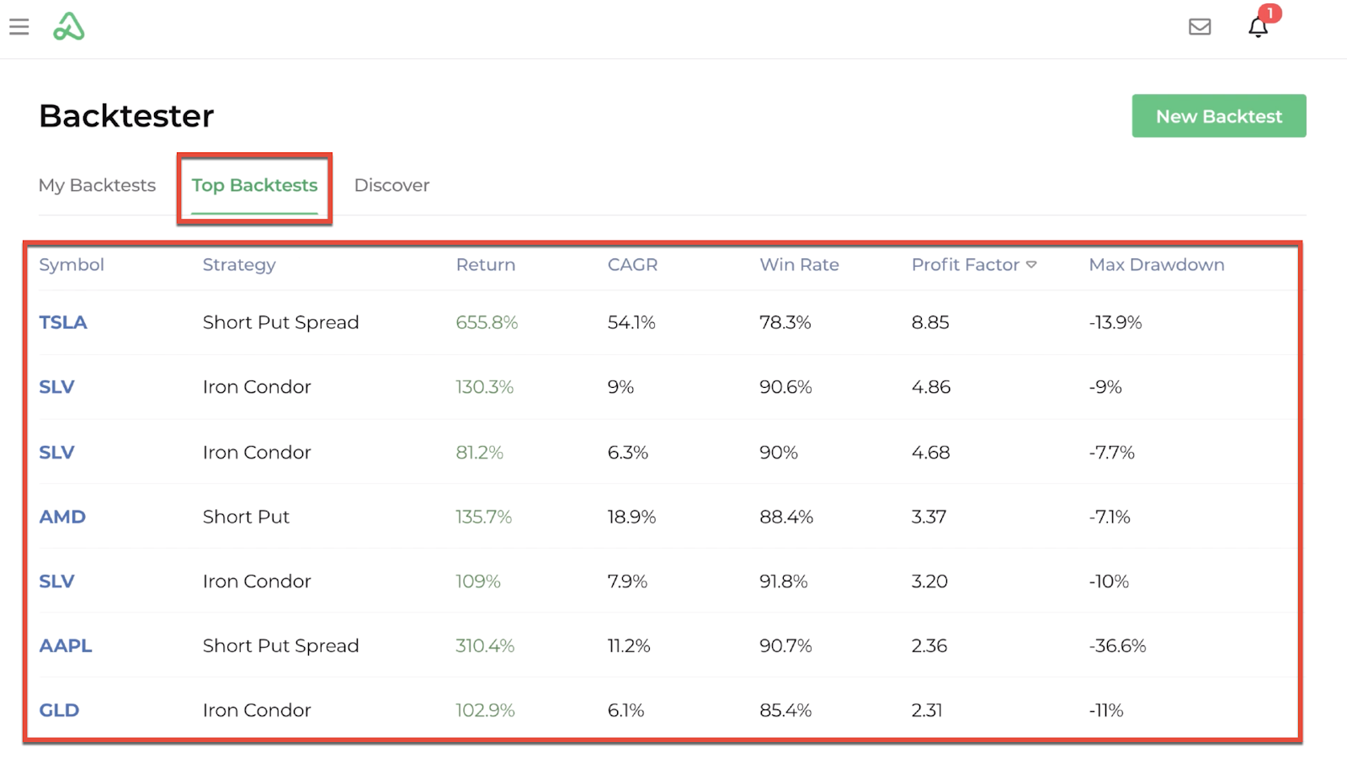
Task: Open the notifications bell
Action: click(1259, 27)
